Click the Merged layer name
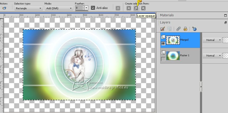This screenshot has height=113, width=228. pyautogui.click(x=184, y=40)
